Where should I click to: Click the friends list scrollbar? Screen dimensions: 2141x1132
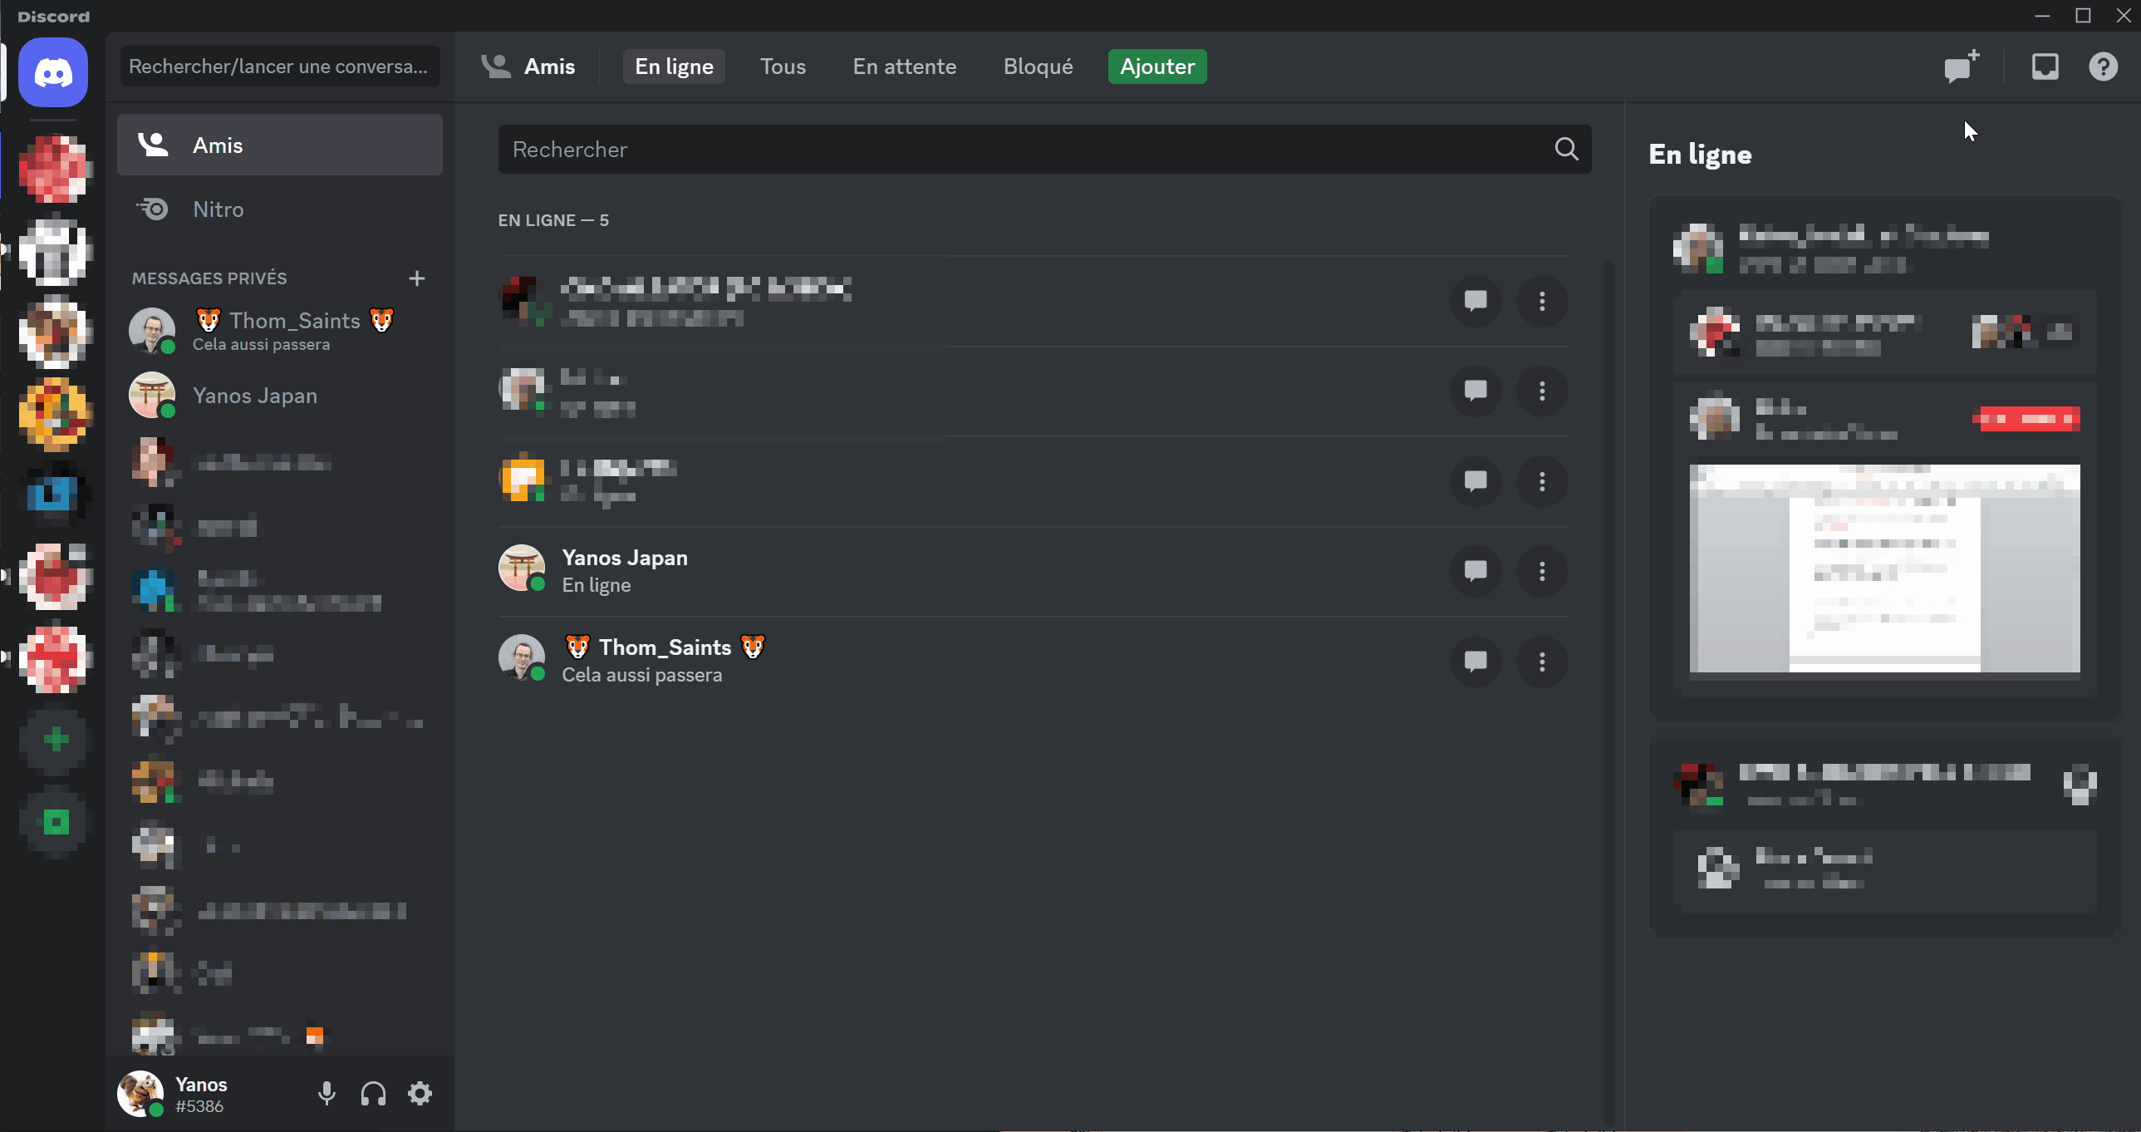point(1609,695)
